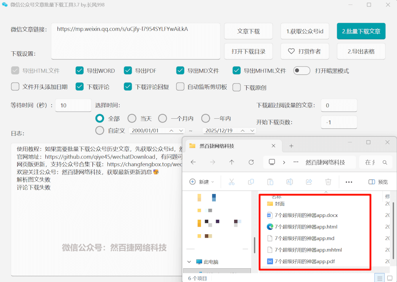Viewport: 397px width, 282px height.
Task: Select the Cut icon in File Explorer toolbar
Action: click(x=231, y=182)
